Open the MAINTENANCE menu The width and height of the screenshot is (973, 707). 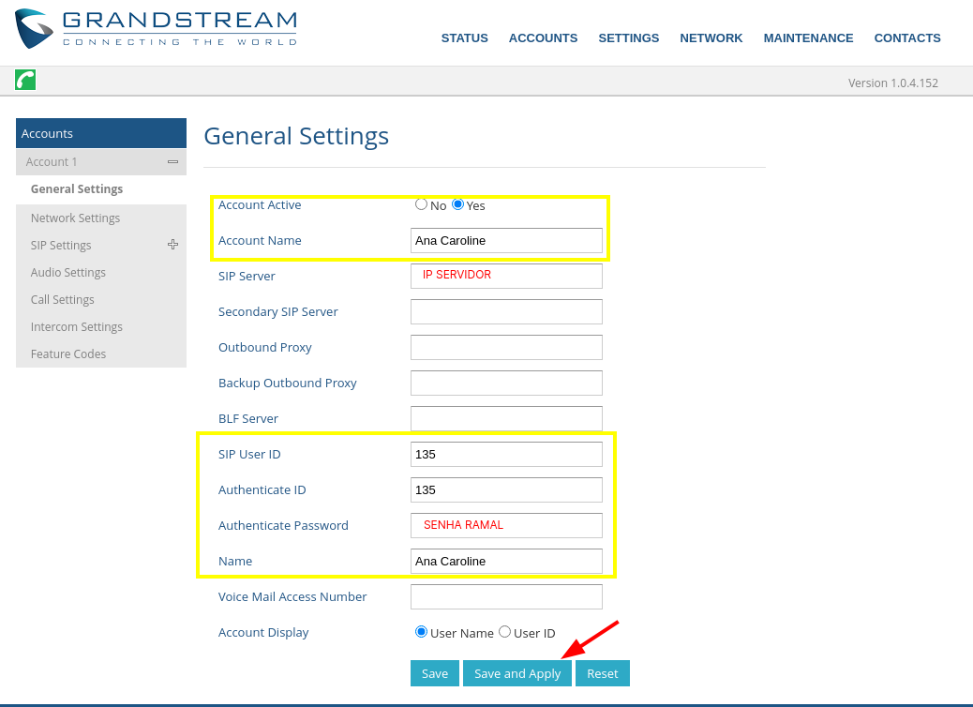coord(808,38)
